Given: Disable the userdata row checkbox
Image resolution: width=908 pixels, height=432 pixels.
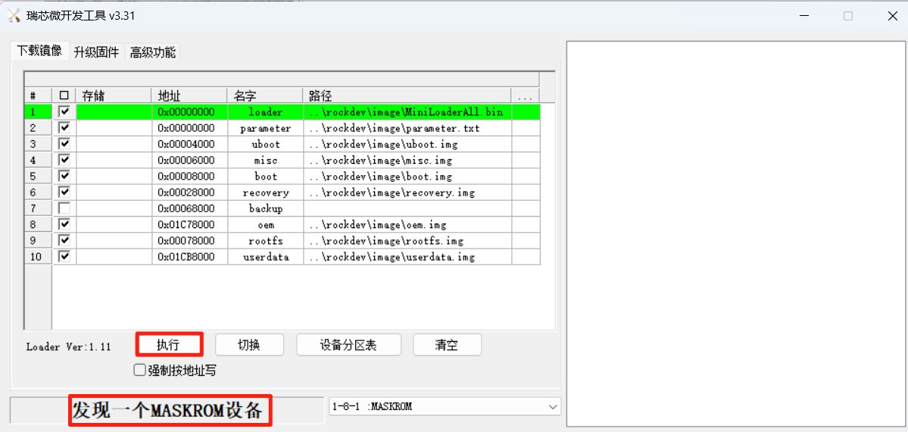Looking at the screenshot, I should (x=64, y=257).
